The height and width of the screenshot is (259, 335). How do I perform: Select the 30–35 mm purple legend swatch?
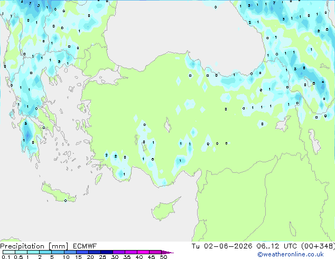point(118,252)
